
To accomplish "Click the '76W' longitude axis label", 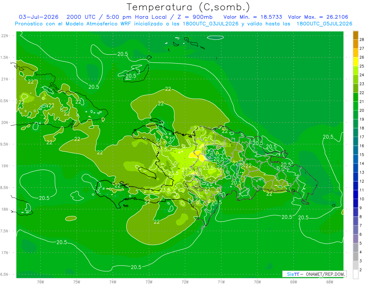I will tap(40, 282).
